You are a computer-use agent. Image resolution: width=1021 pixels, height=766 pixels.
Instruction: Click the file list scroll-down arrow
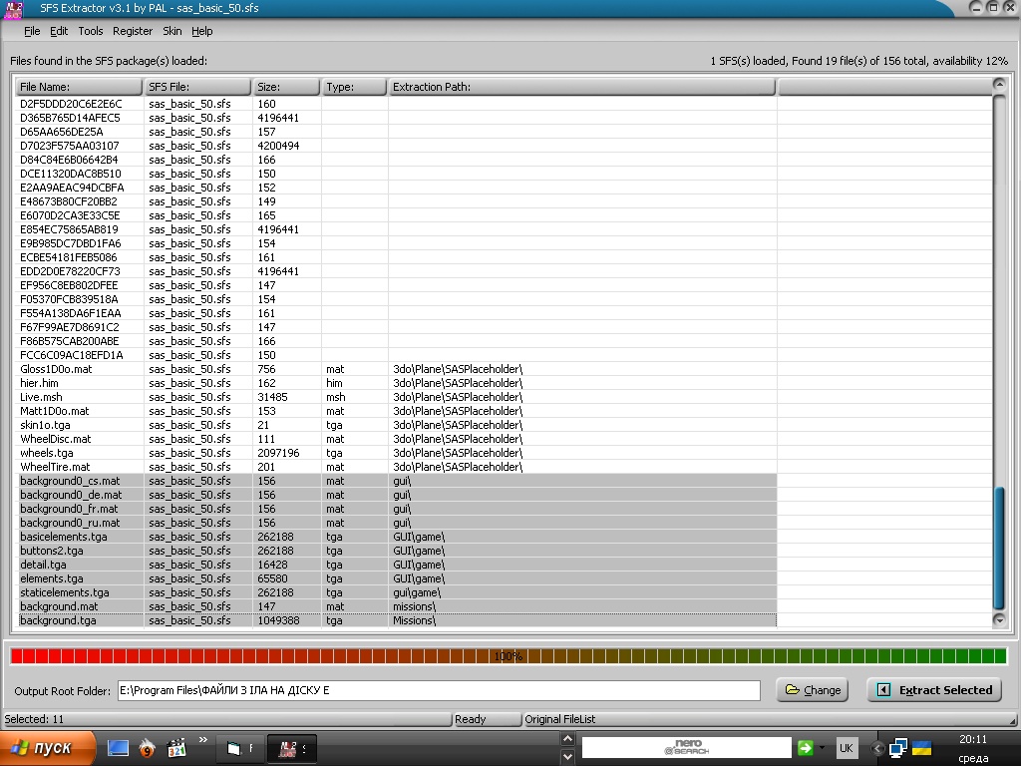tap(999, 619)
